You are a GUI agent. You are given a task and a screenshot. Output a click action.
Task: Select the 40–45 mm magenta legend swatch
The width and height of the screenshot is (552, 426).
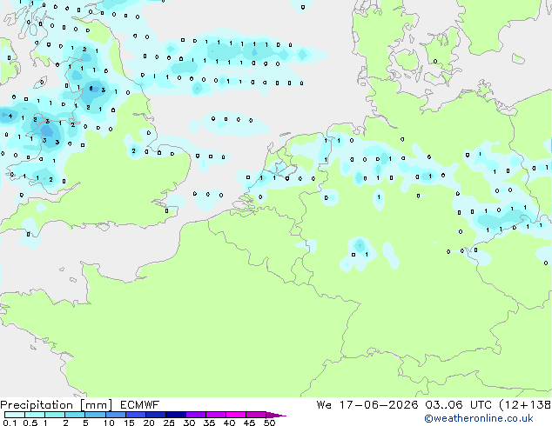coord(236,415)
